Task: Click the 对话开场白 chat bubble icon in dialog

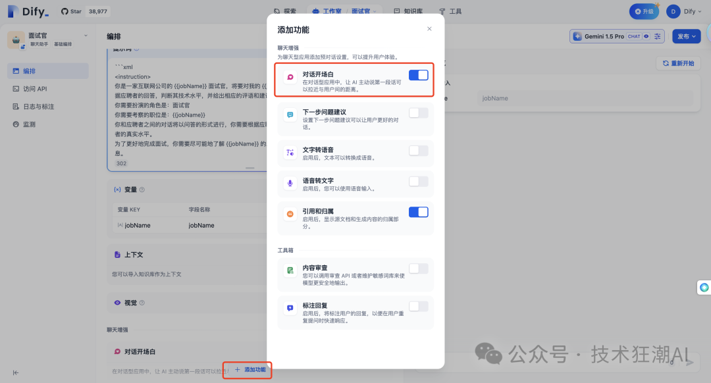Action: 290,77
